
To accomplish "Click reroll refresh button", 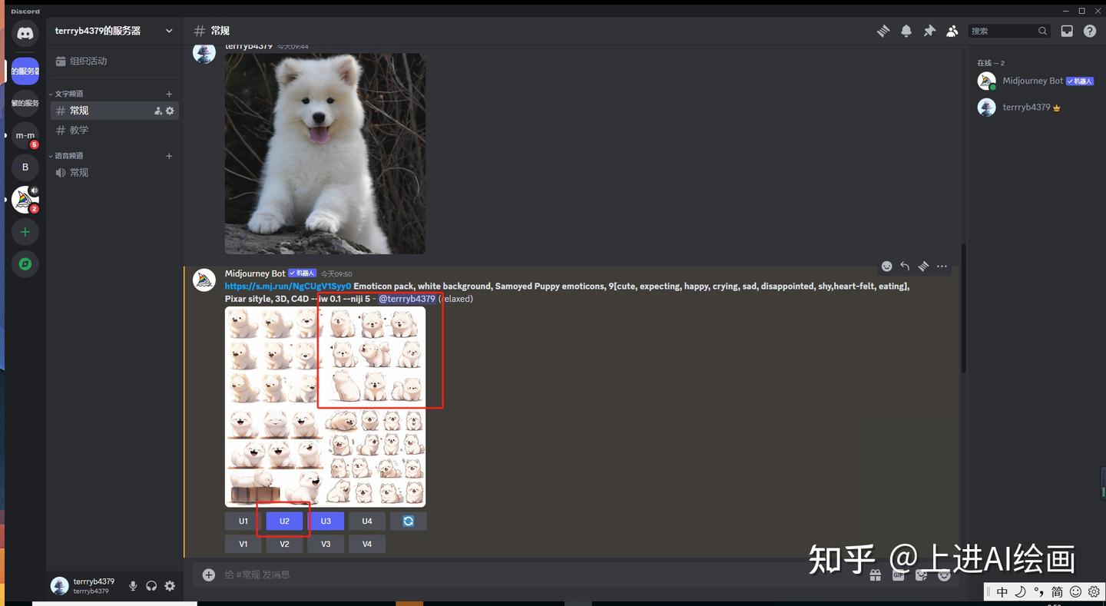I will coord(409,521).
